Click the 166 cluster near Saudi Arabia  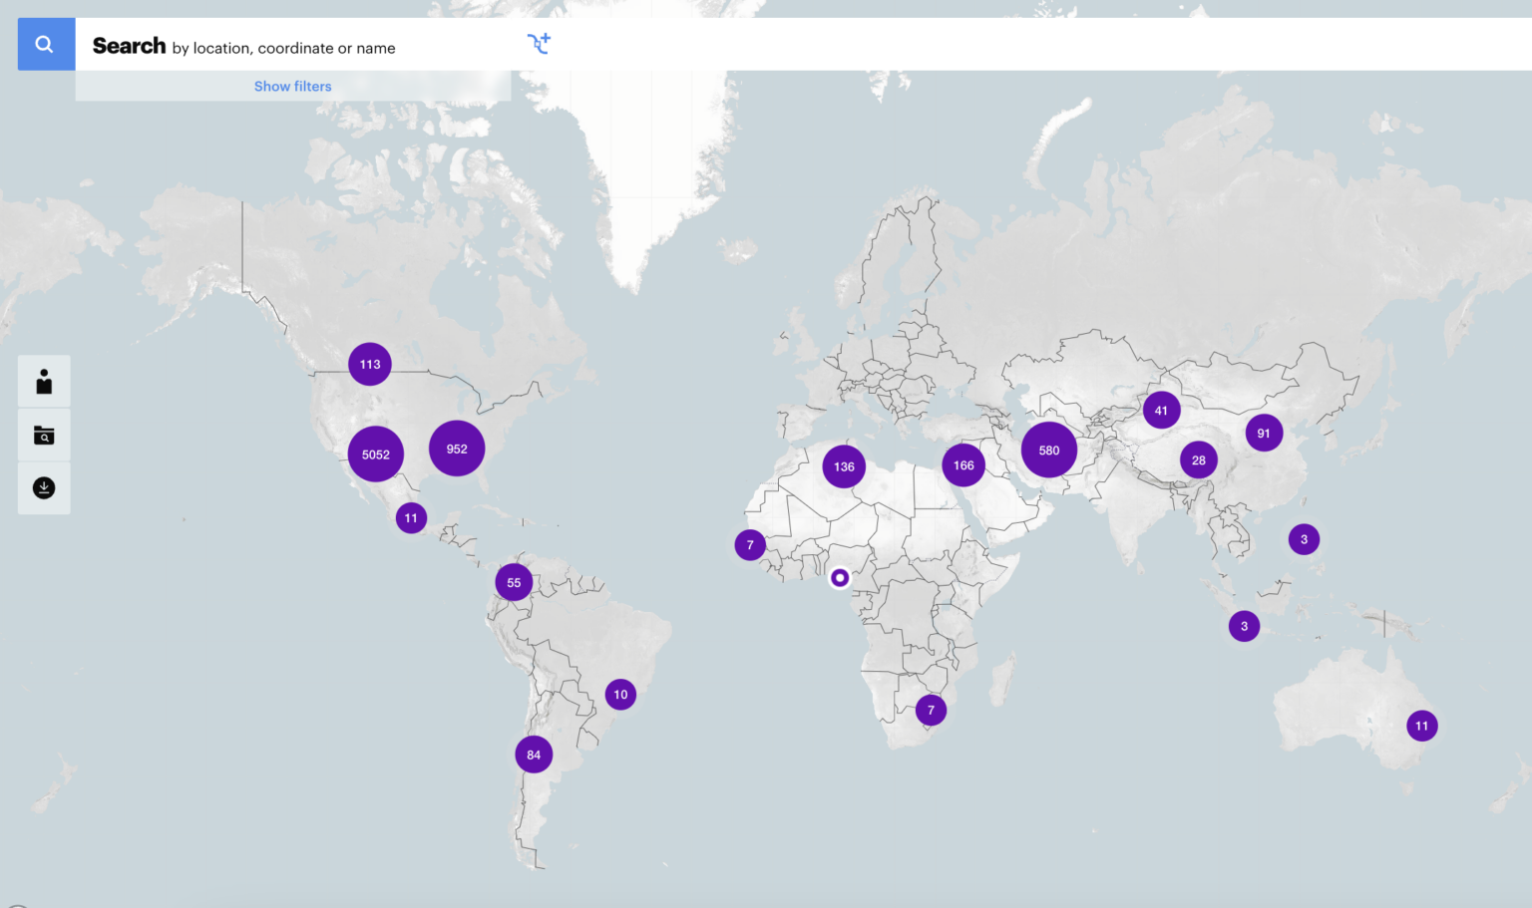coord(963,463)
